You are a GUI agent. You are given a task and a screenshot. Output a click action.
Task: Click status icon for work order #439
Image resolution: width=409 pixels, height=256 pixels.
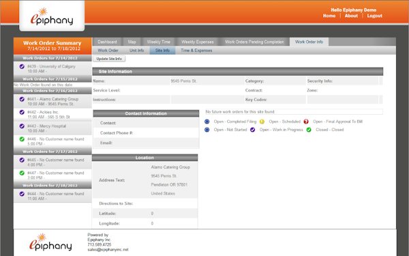[x=22, y=67]
